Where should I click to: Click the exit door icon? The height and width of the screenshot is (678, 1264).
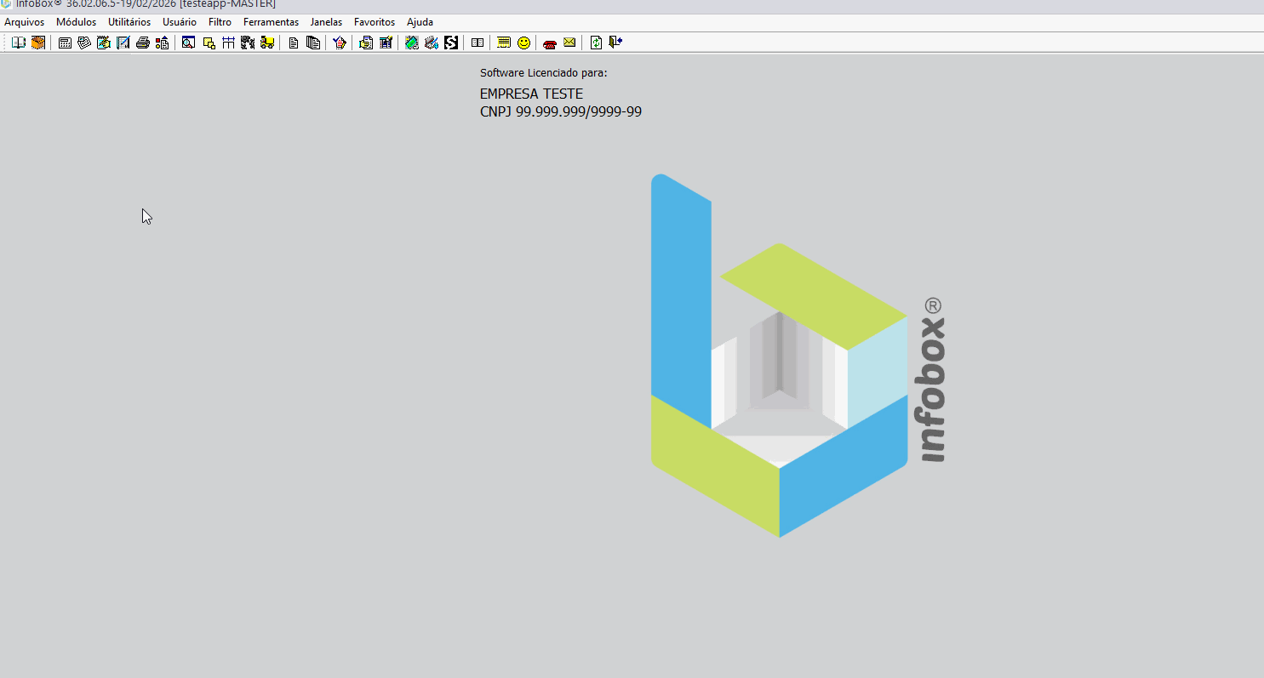pos(615,43)
